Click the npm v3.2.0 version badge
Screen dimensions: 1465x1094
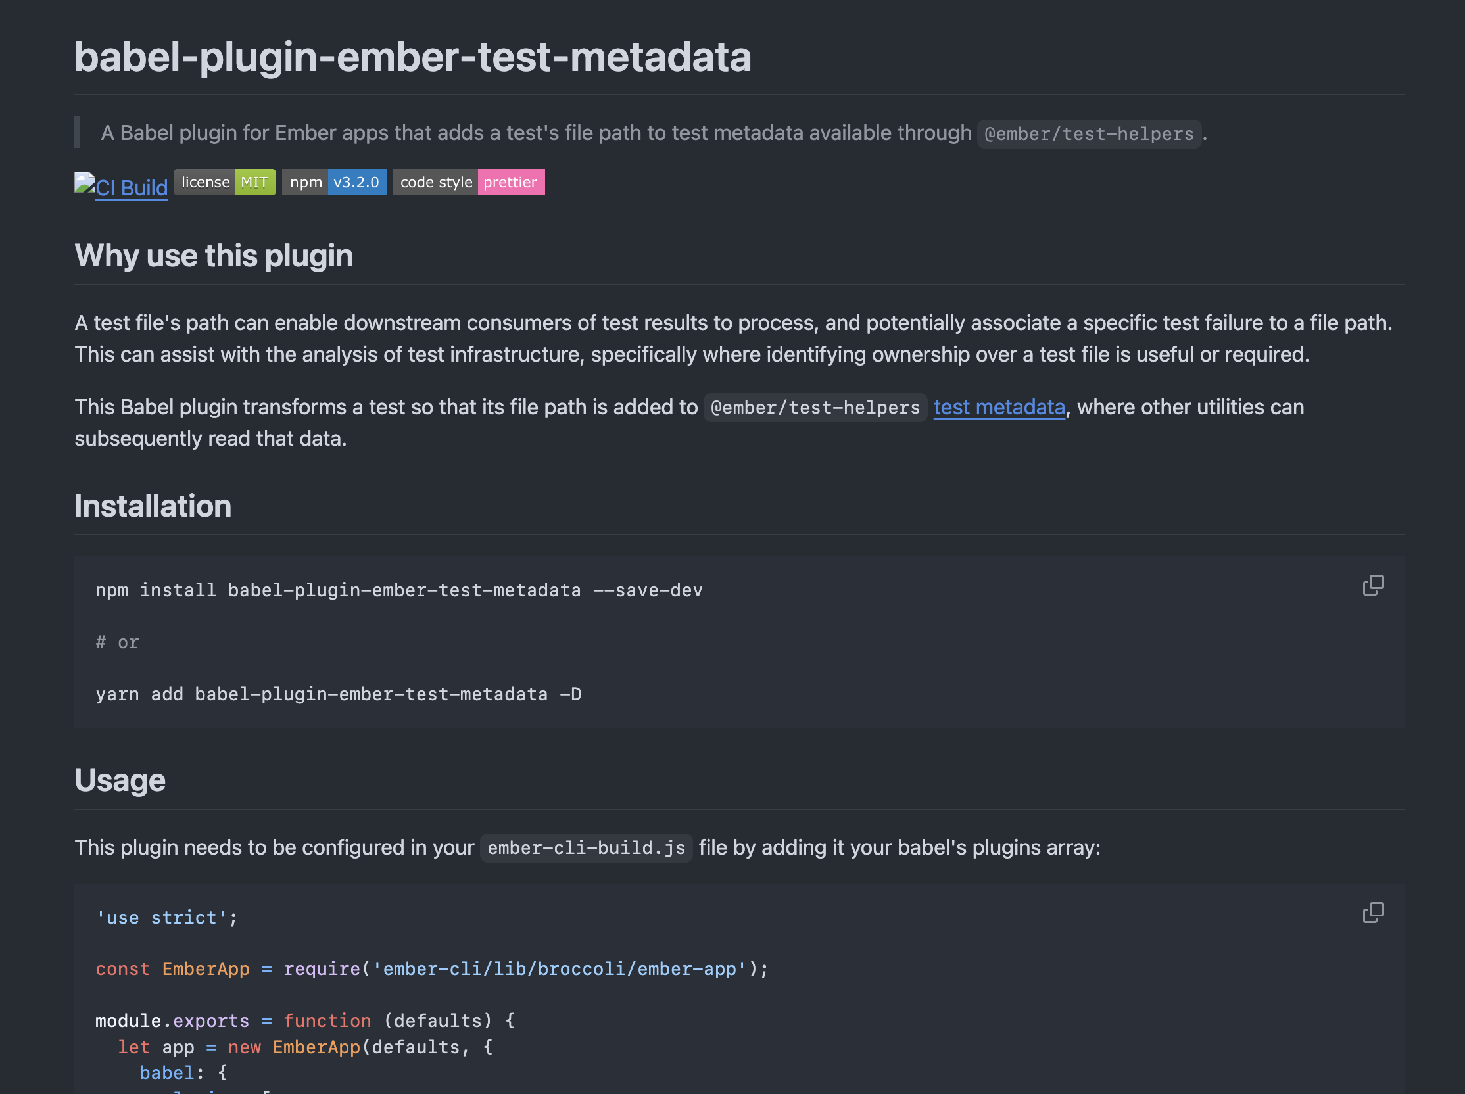pos(335,182)
